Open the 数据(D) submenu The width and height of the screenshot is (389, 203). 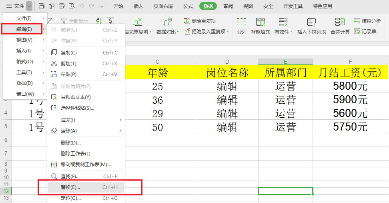point(25,83)
